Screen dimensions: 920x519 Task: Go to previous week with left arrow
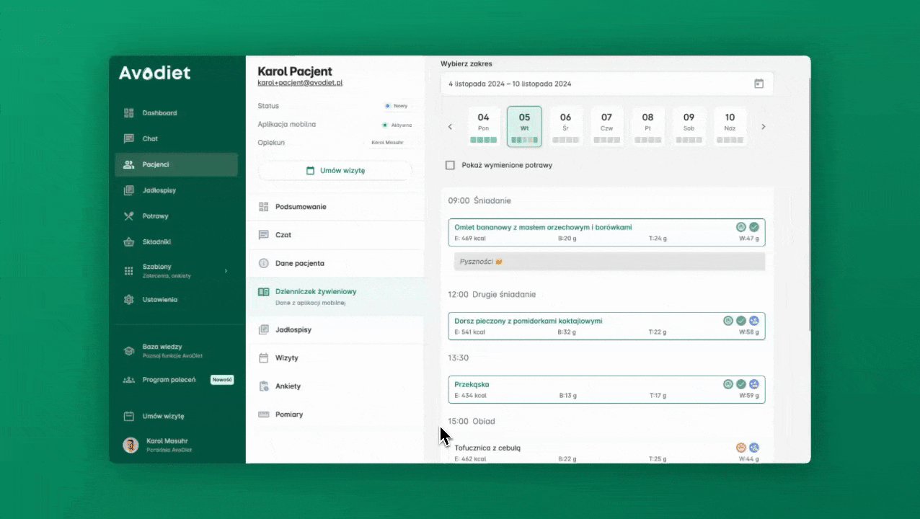click(451, 127)
